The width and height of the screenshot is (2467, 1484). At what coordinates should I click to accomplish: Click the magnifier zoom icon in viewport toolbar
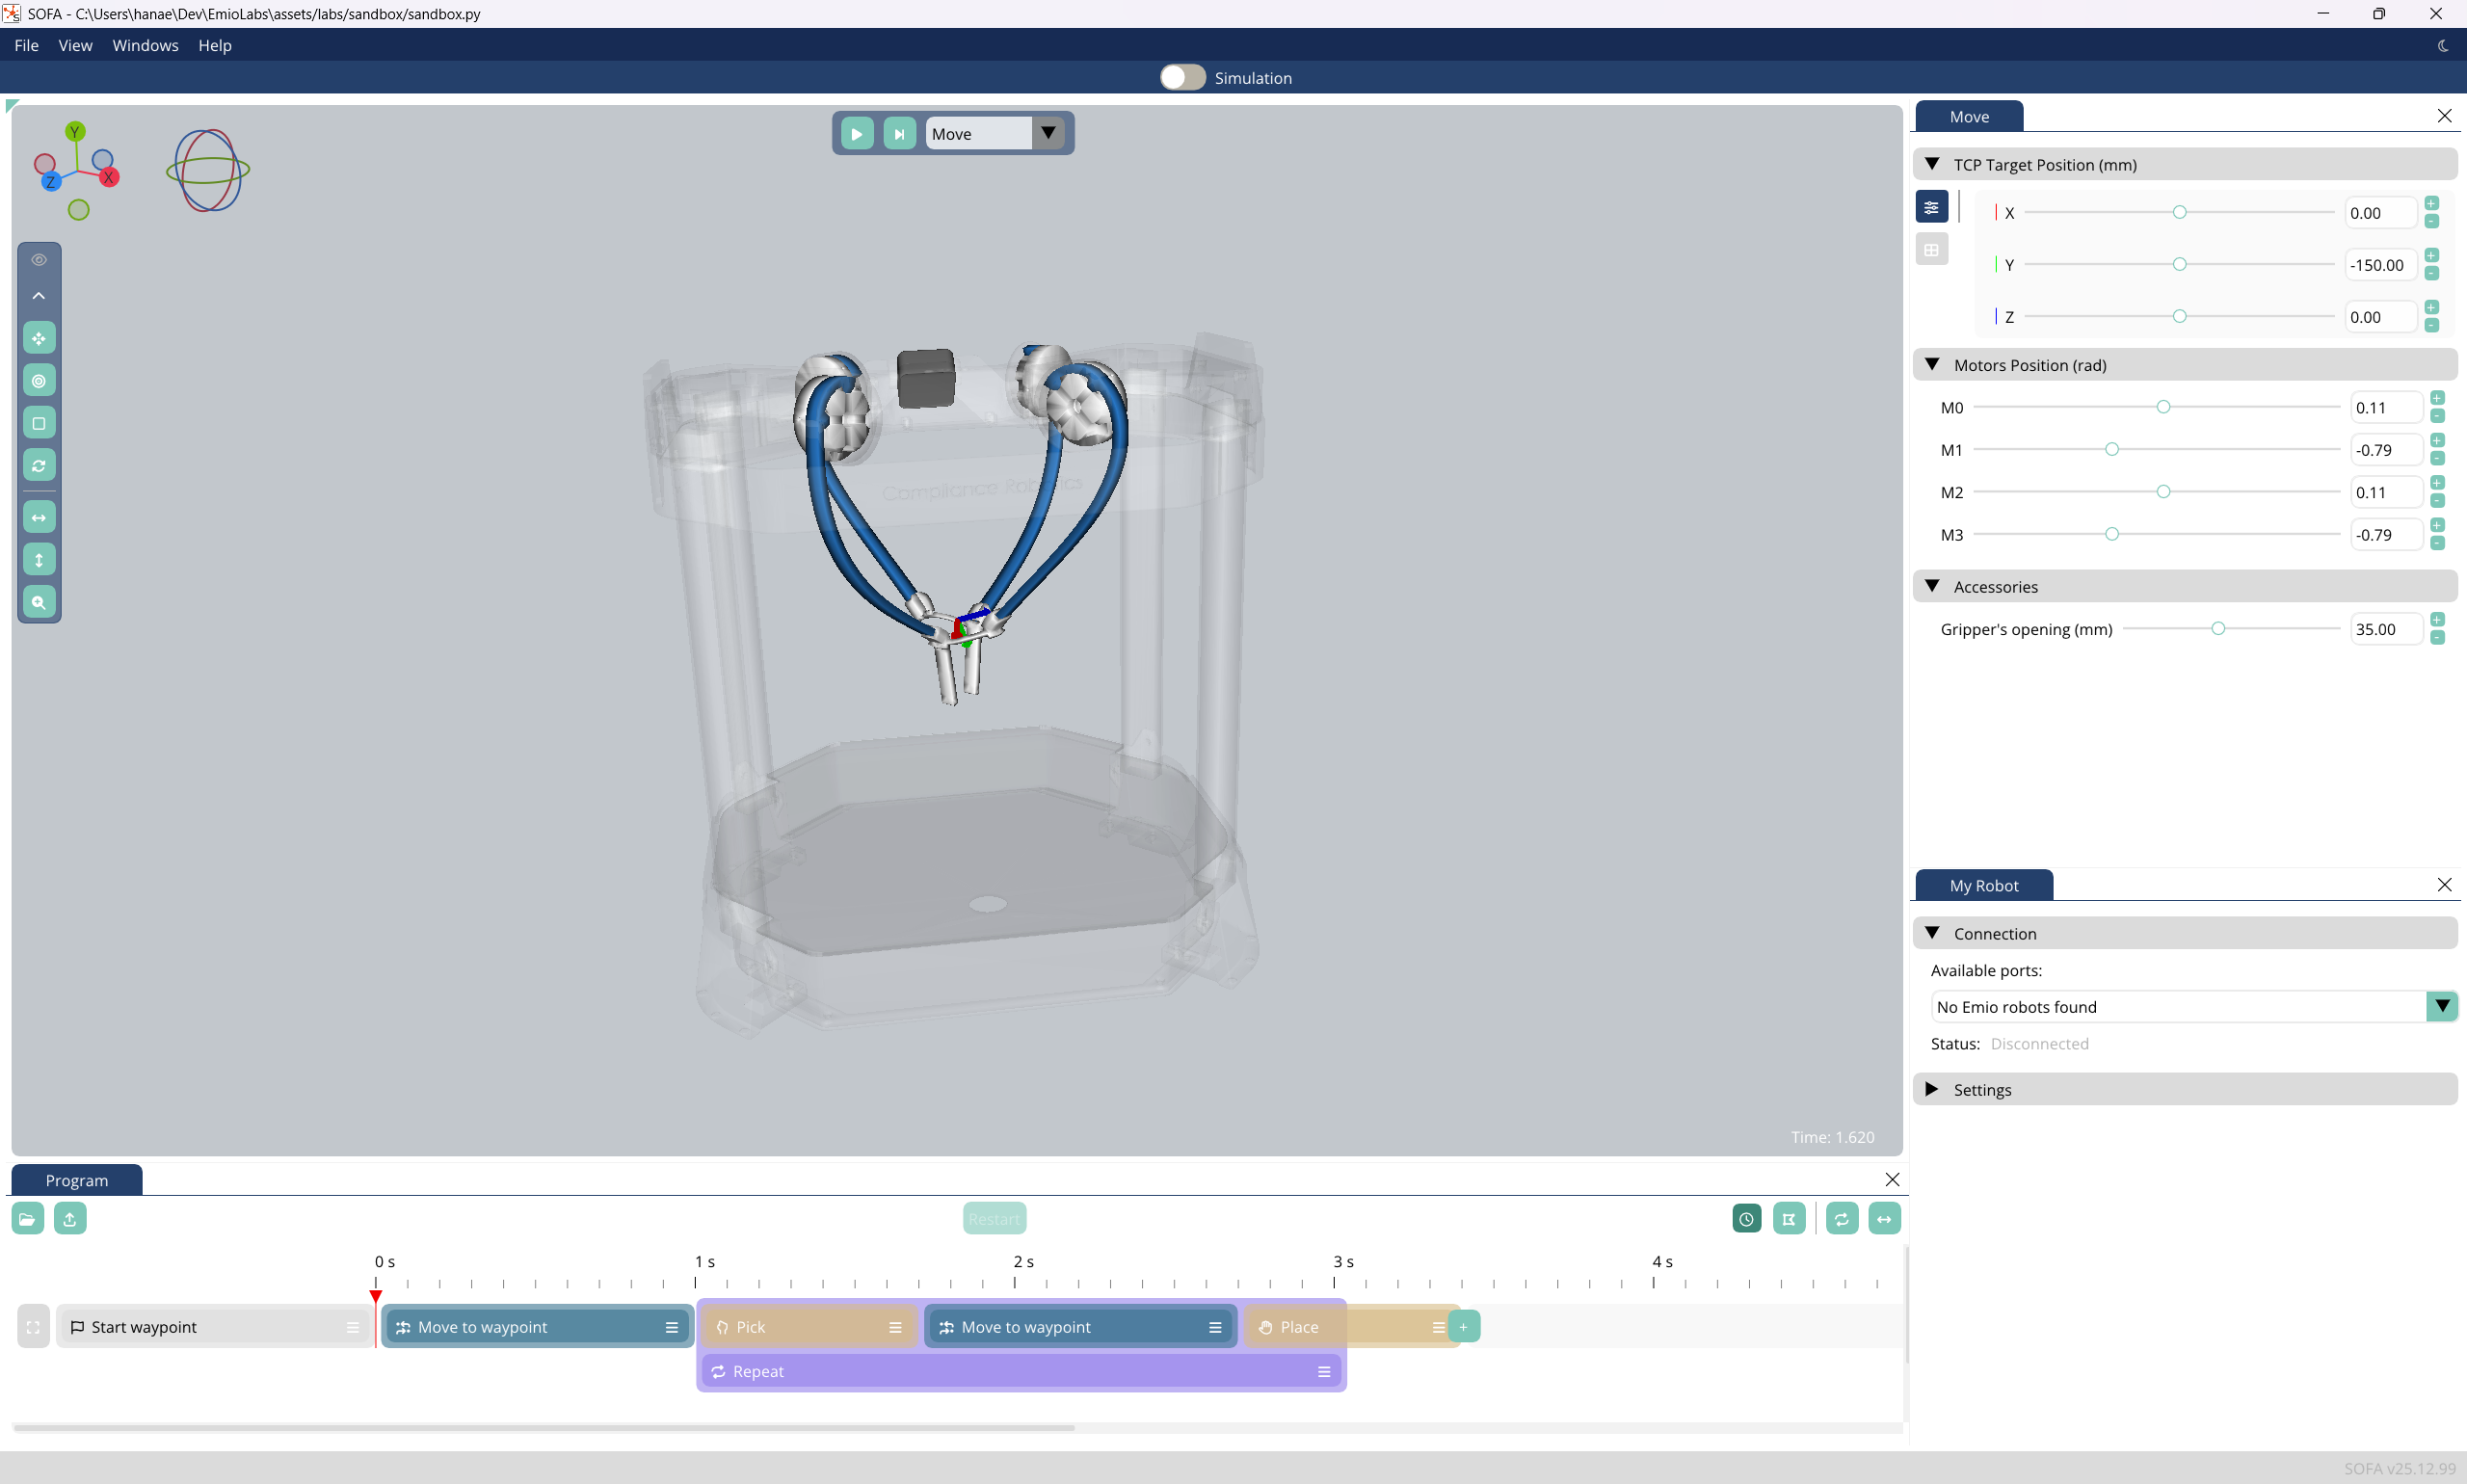pyautogui.click(x=39, y=602)
